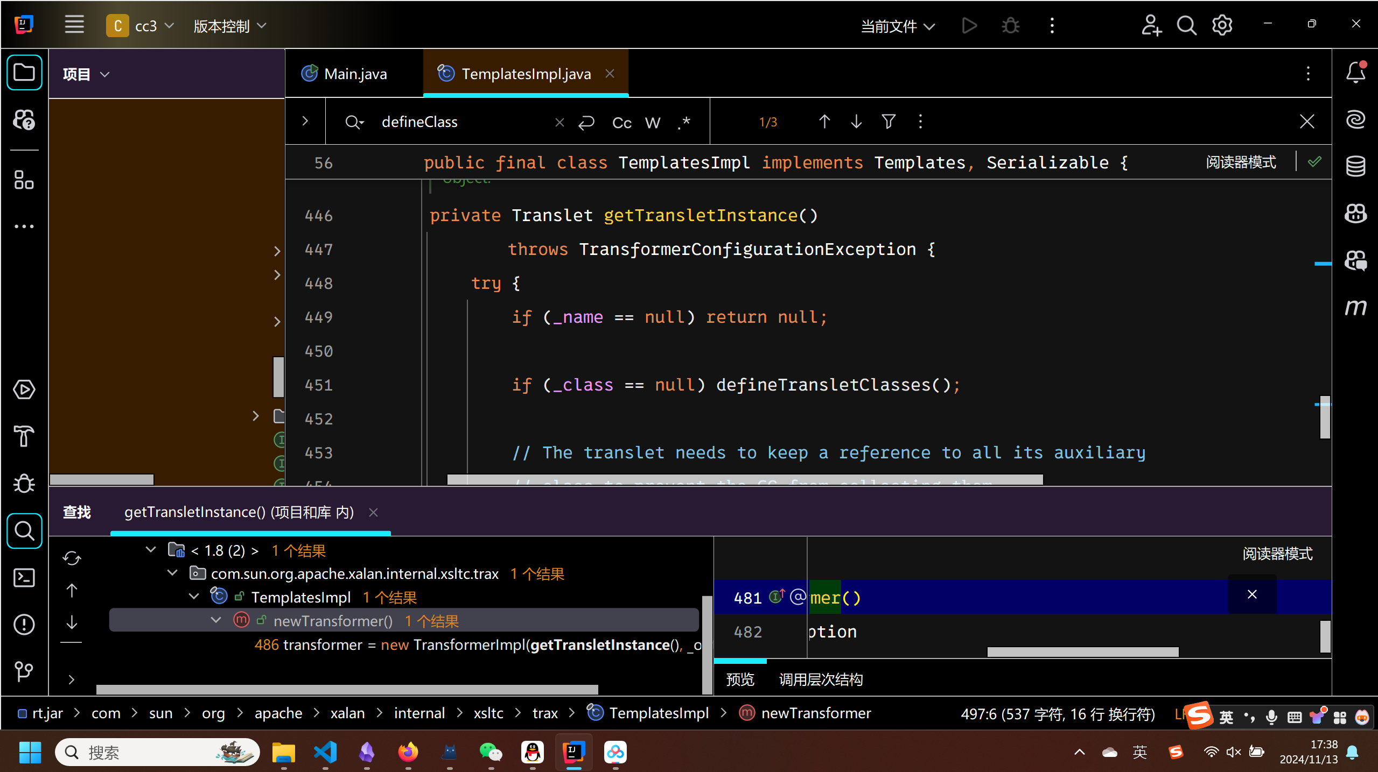1378x772 pixels.
Task: Open the main hamburger menu
Action: 74,25
